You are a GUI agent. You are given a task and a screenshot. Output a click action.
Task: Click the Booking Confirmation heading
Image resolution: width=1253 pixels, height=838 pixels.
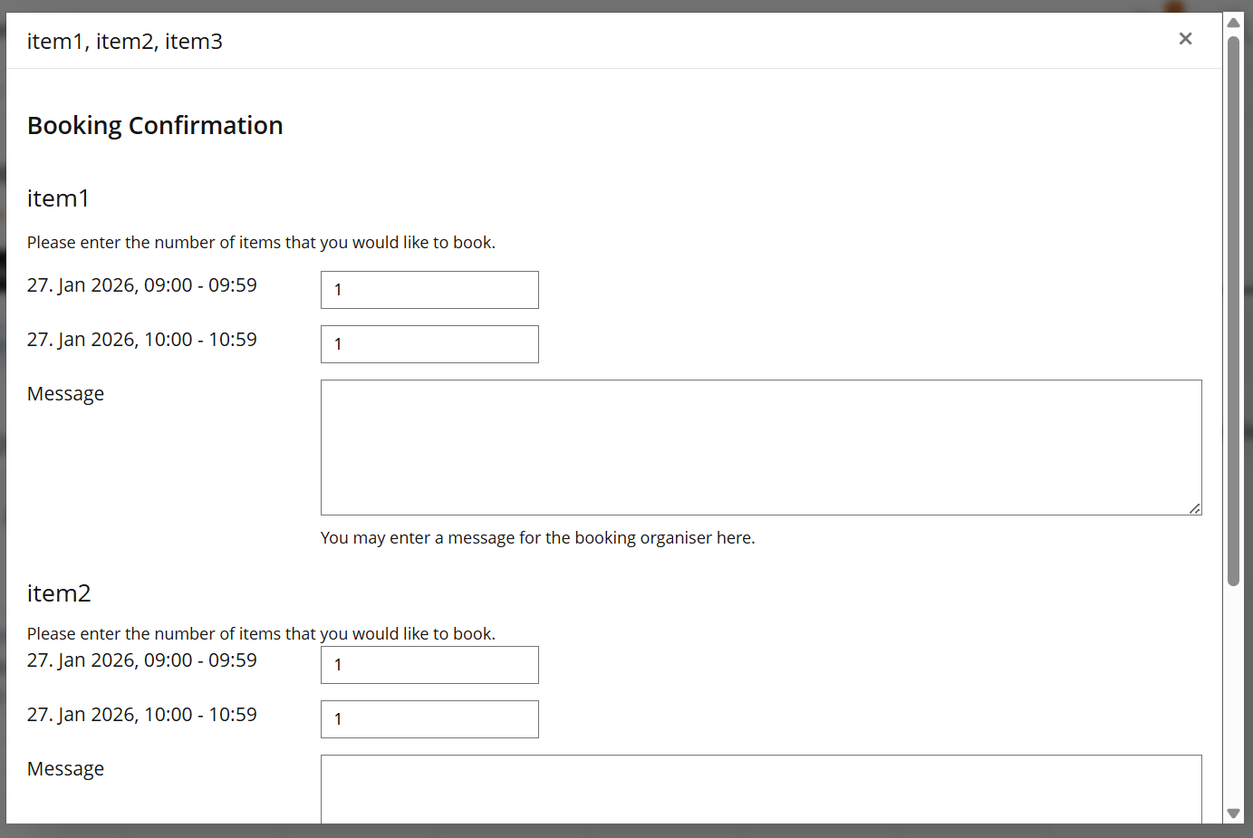coord(155,125)
